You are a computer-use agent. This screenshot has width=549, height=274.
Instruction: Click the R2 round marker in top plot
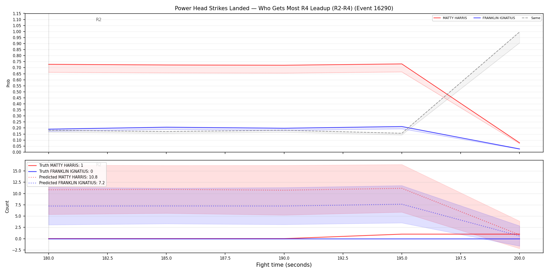(99, 20)
